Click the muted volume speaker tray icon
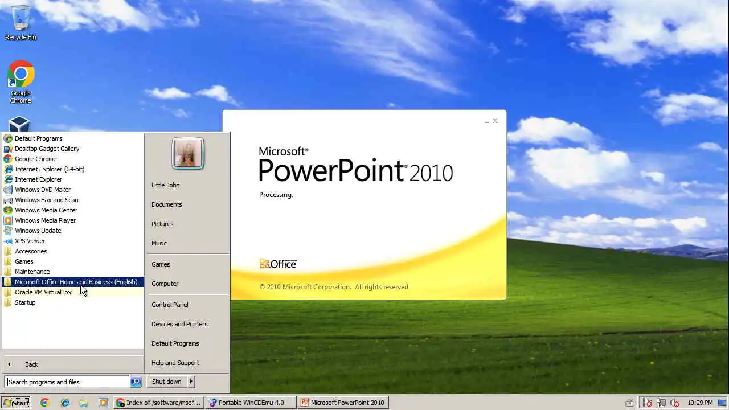The width and height of the screenshot is (729, 410). [x=675, y=403]
